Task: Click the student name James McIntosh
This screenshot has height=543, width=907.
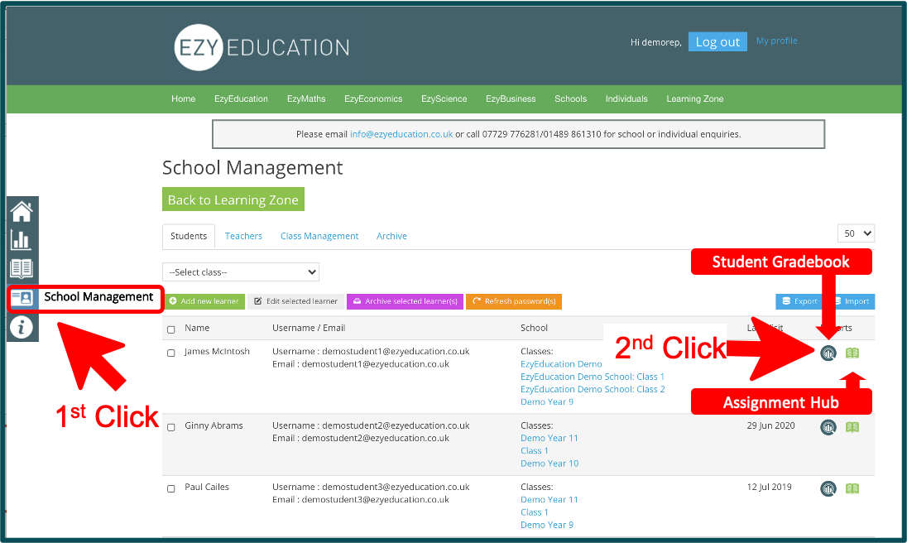Action: [x=217, y=352]
